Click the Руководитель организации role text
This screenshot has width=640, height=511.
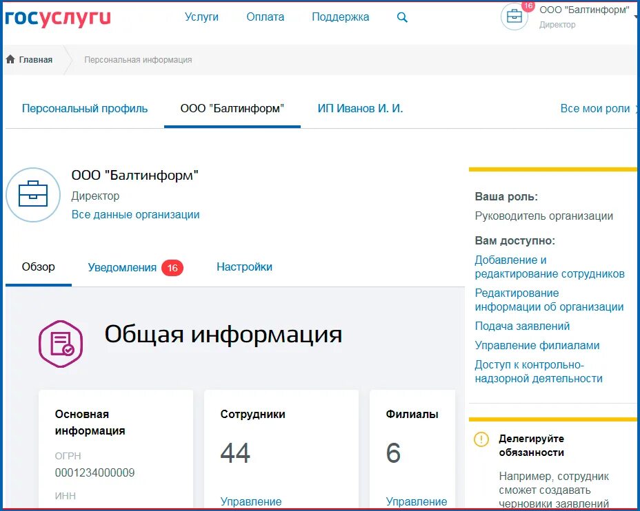pyautogui.click(x=543, y=216)
